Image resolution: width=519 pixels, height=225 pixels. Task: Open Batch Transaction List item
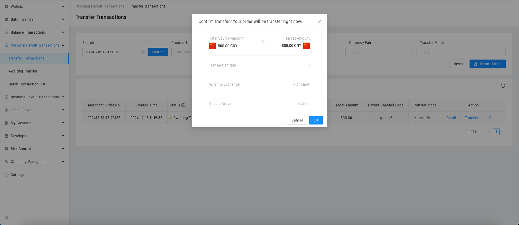click(27, 84)
